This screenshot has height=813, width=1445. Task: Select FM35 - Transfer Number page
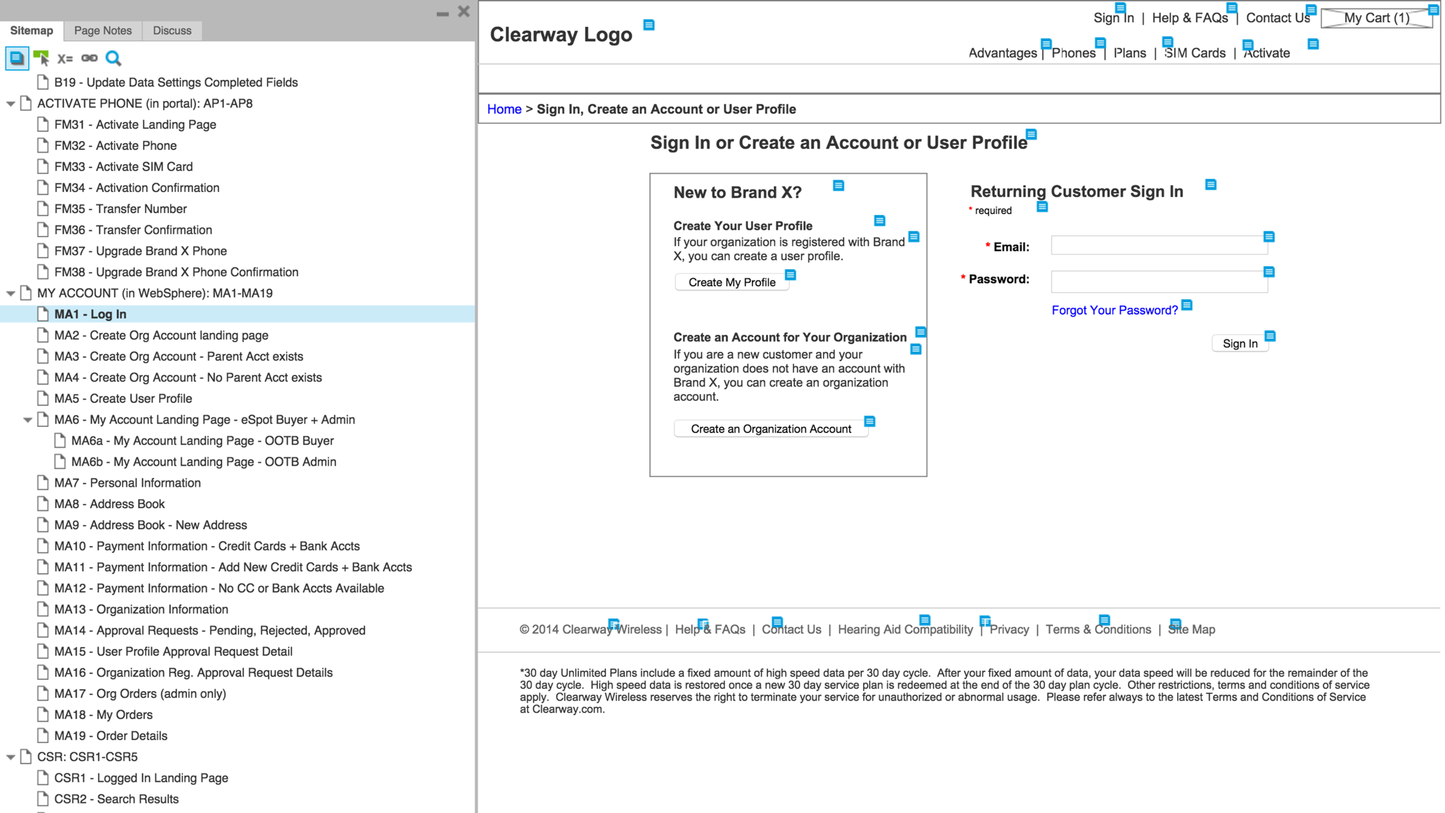click(120, 209)
